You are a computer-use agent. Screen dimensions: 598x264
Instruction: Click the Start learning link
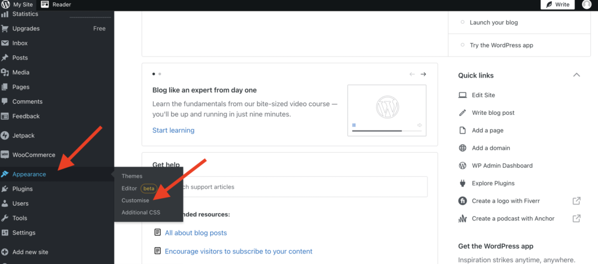(x=173, y=130)
